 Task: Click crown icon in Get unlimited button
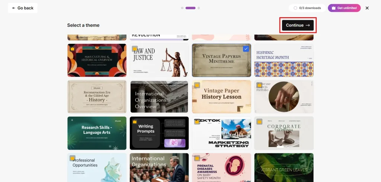pos(334,8)
